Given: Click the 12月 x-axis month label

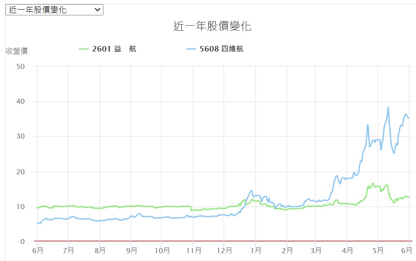Looking at the screenshot, I should click(x=224, y=251).
